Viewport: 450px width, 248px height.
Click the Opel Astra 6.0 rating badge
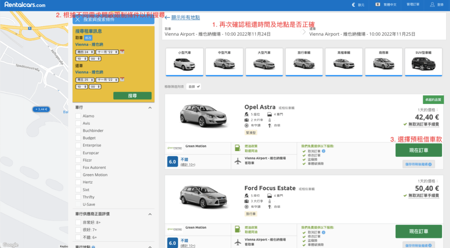coord(172,162)
